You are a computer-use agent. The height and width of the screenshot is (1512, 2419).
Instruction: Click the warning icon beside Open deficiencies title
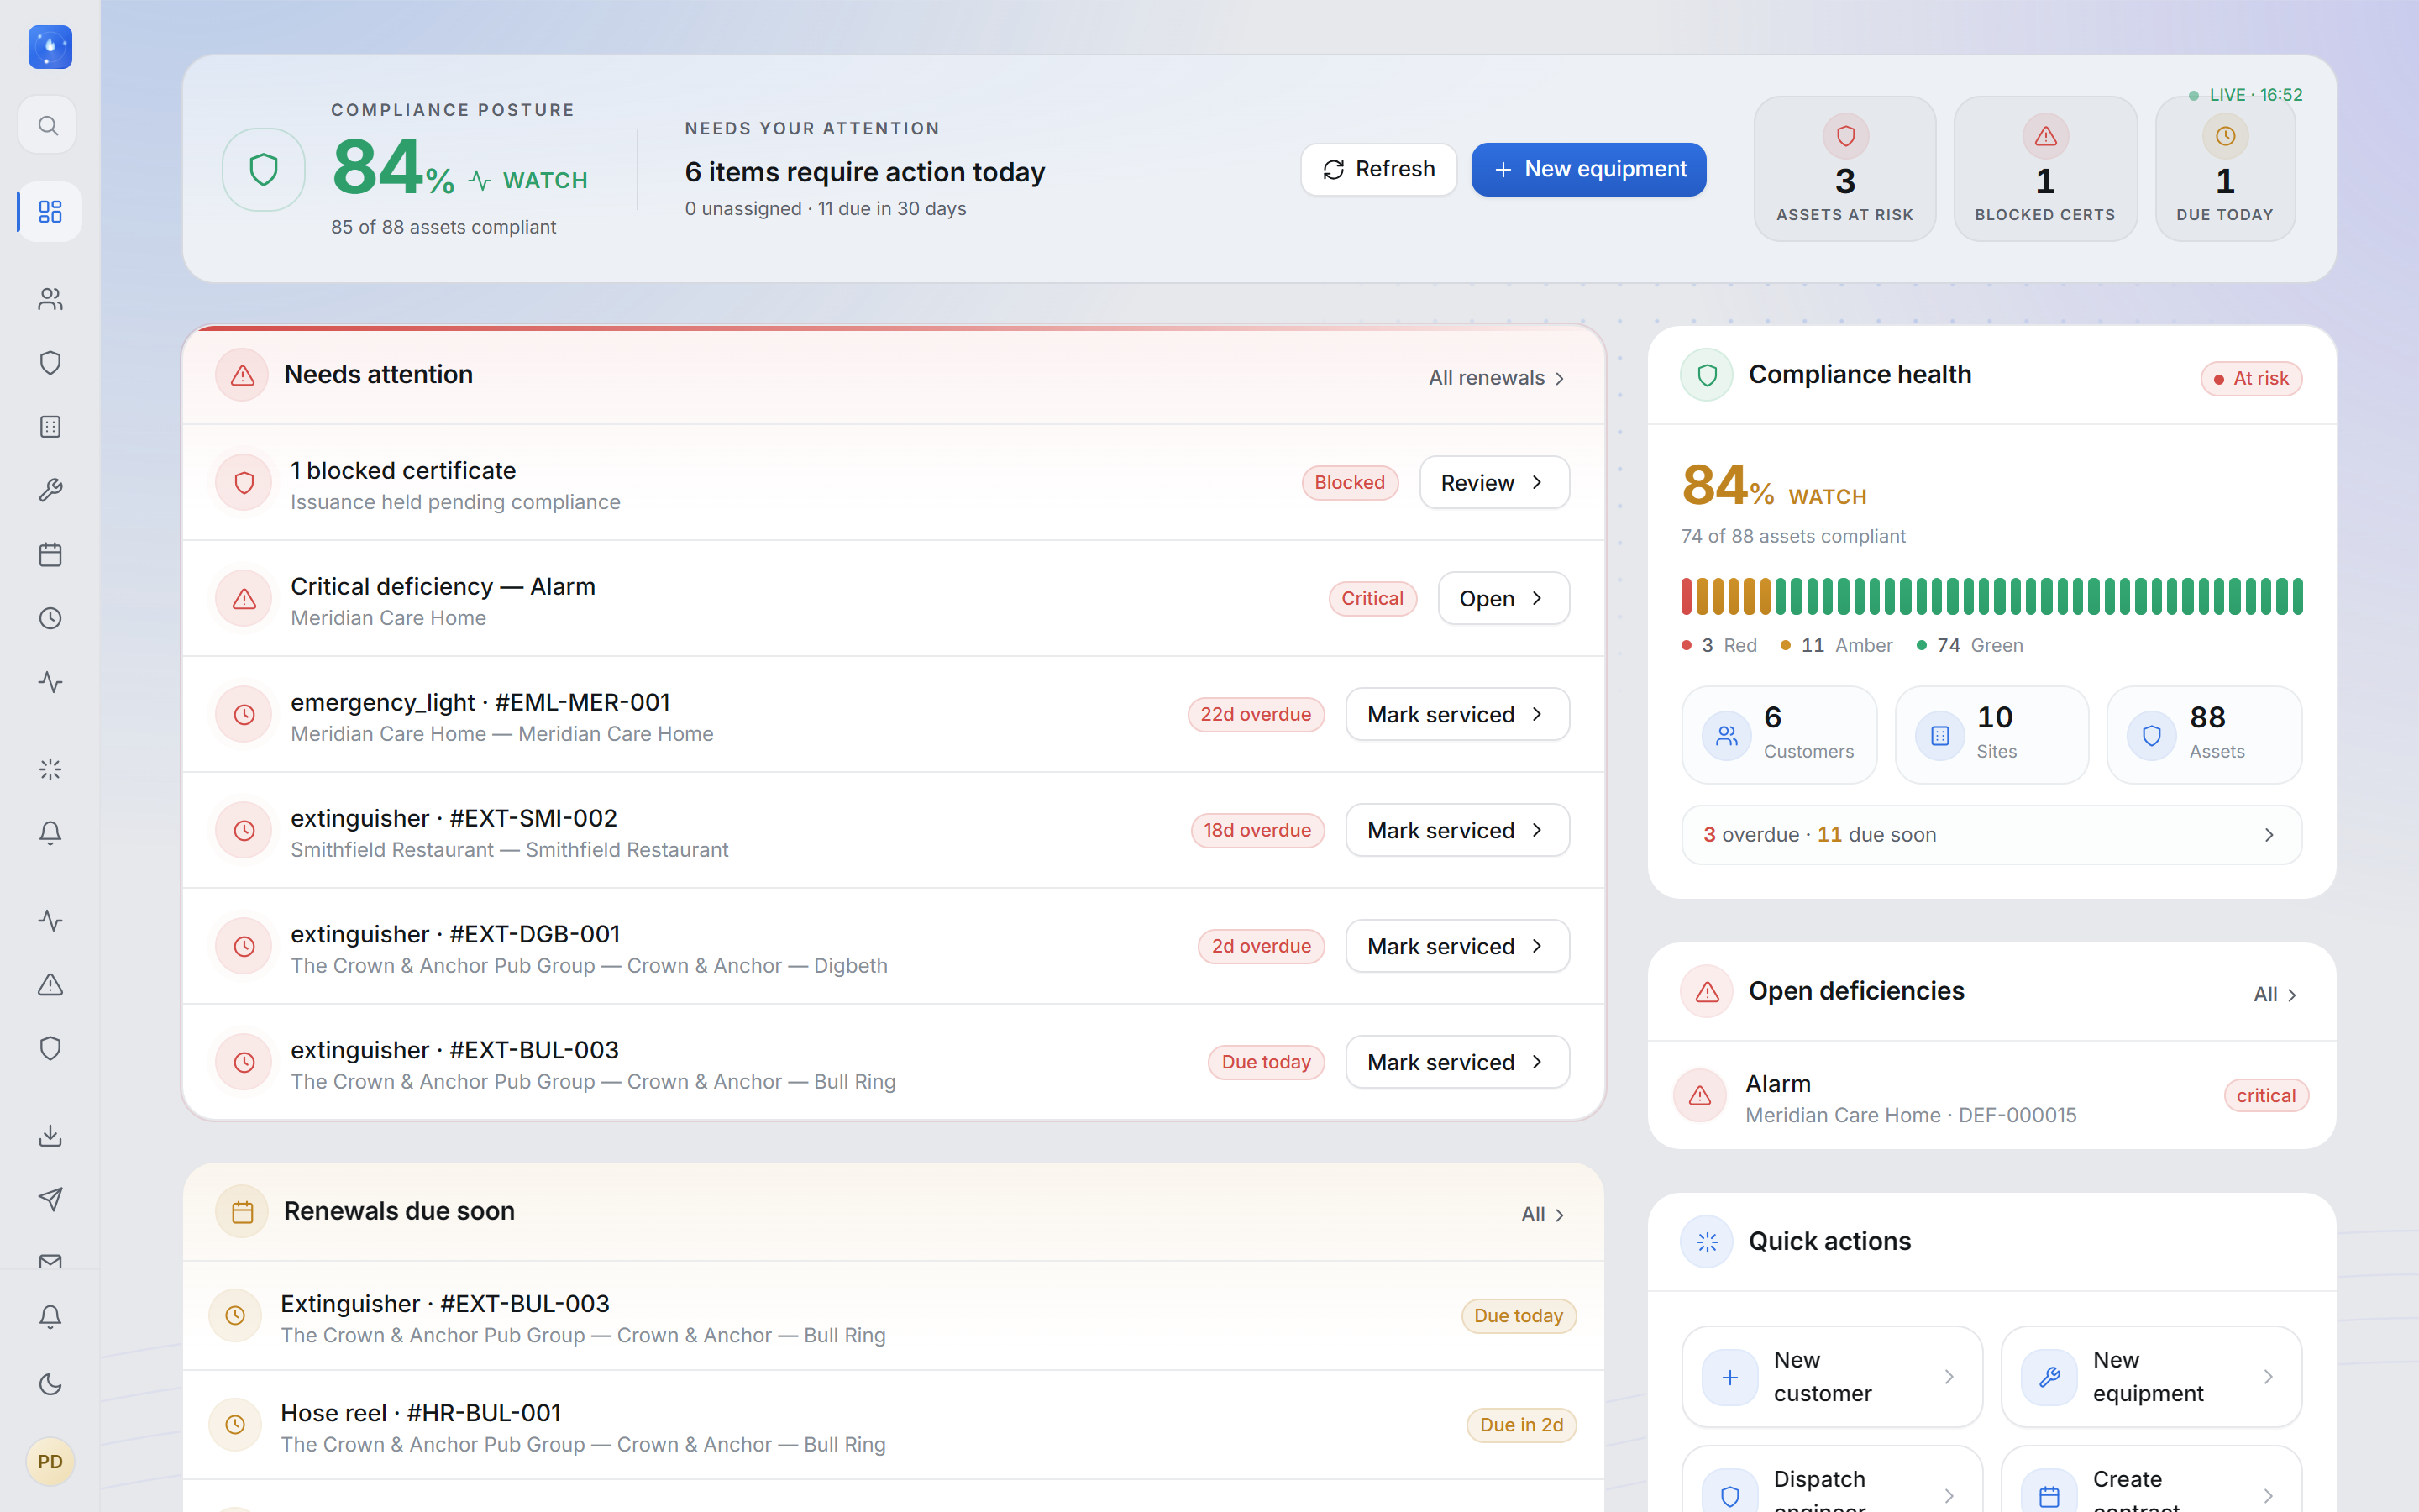(1706, 991)
